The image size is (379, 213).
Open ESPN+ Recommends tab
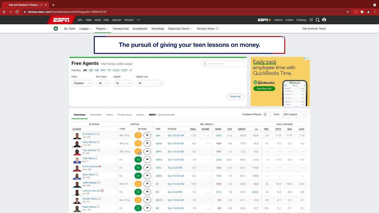[162, 115]
